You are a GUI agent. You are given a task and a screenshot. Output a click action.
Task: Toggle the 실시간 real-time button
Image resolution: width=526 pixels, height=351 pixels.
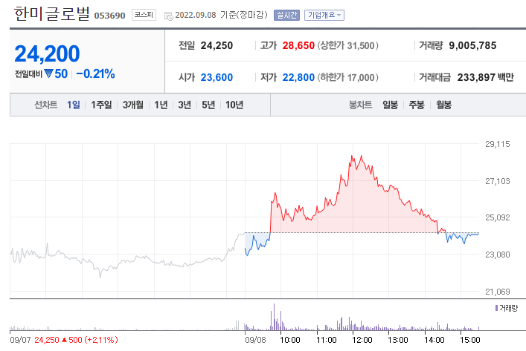(x=287, y=15)
